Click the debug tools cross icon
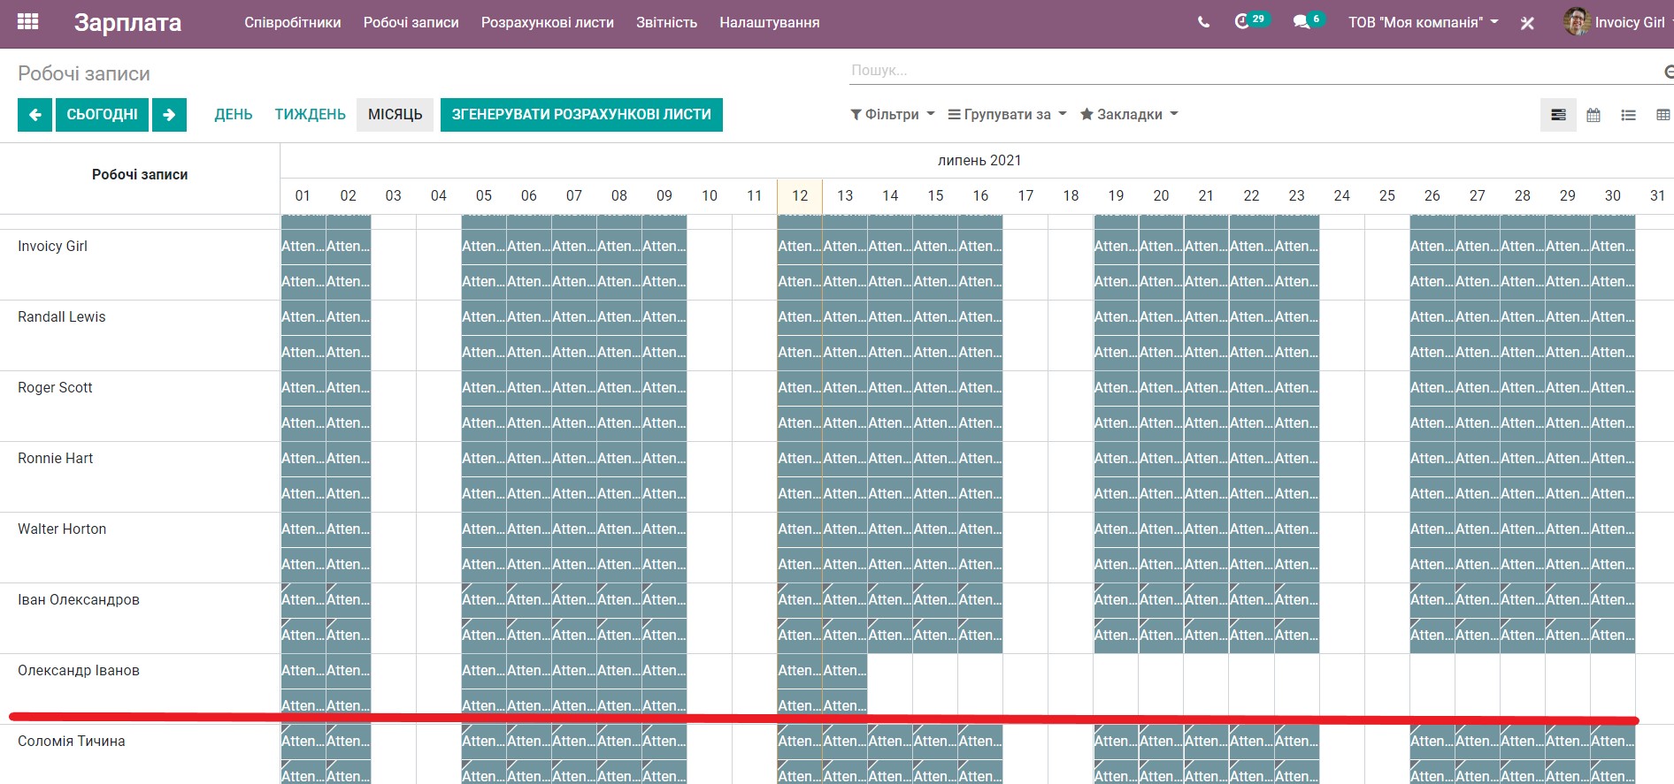 click(x=1527, y=23)
